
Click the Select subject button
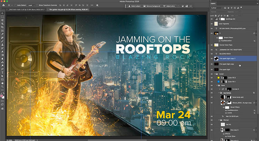[x=134, y=6]
